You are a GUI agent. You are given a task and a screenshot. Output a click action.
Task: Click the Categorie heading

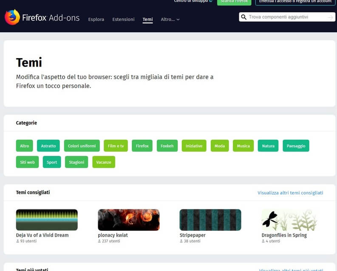tap(26, 123)
